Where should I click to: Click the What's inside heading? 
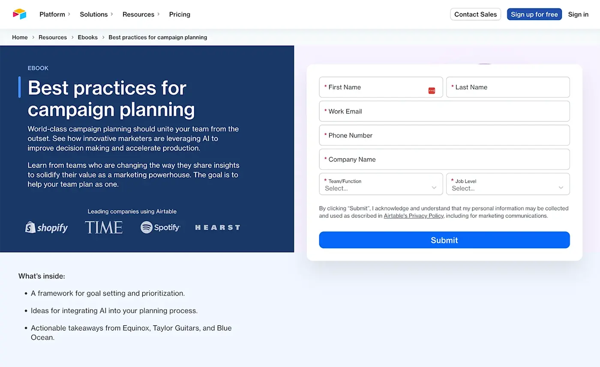(42, 276)
